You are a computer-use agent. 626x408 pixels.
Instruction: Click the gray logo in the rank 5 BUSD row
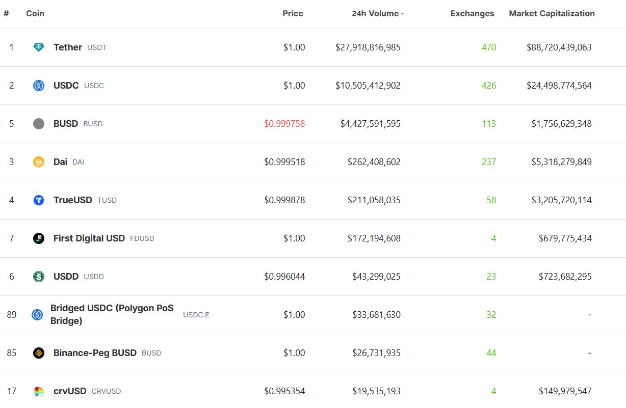[39, 124]
